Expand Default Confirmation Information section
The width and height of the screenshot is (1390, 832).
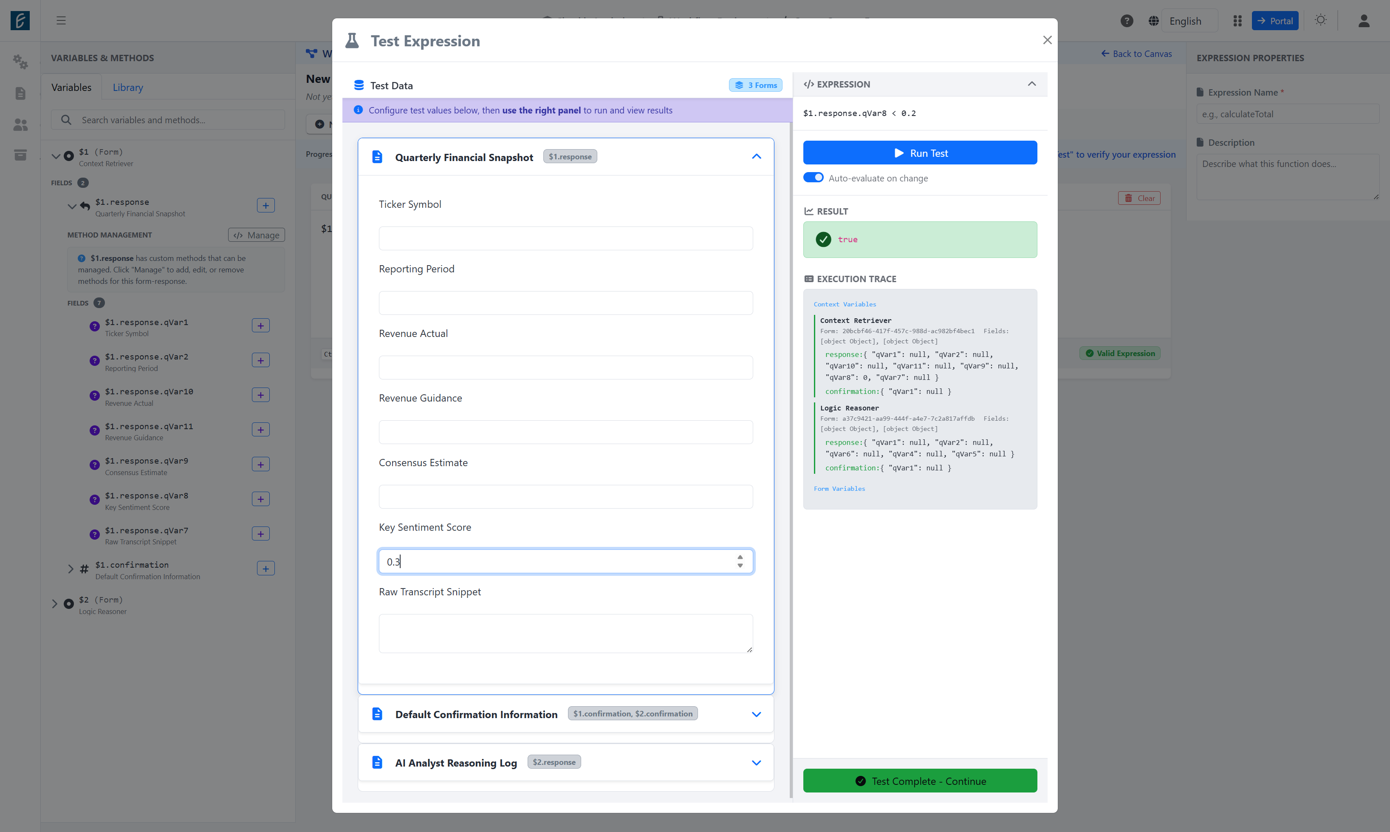click(x=756, y=714)
